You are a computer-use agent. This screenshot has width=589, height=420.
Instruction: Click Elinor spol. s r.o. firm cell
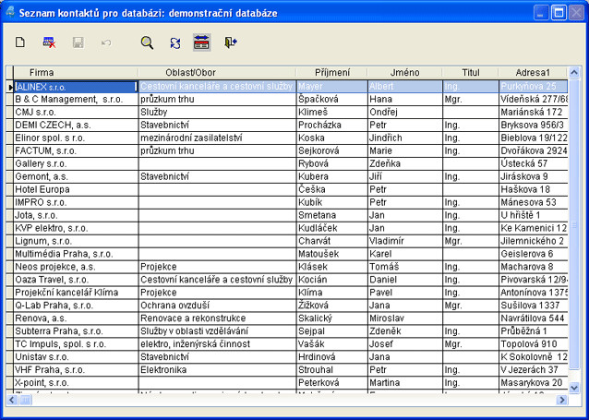pyautogui.click(x=76, y=138)
